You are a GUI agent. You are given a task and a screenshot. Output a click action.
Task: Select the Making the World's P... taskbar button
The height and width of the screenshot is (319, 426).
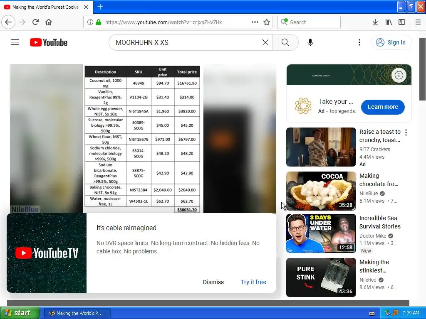pyautogui.click(x=77, y=313)
